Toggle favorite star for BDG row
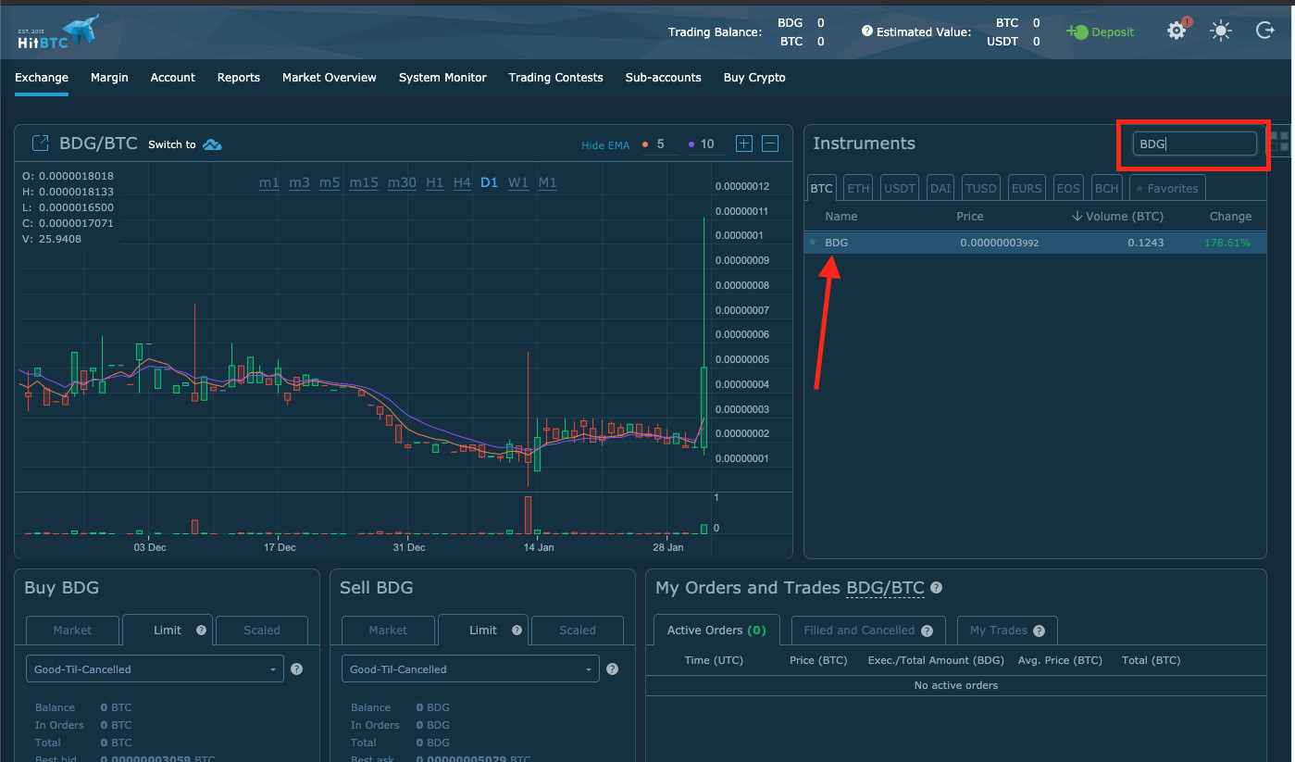The image size is (1295, 762). (813, 243)
